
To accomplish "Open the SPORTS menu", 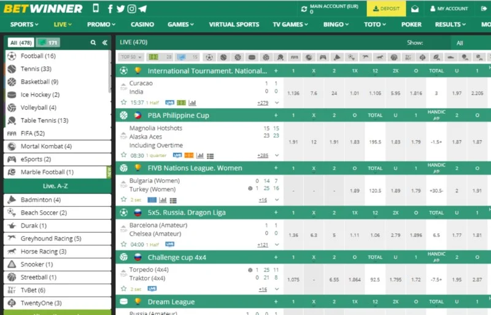I will (24, 24).
